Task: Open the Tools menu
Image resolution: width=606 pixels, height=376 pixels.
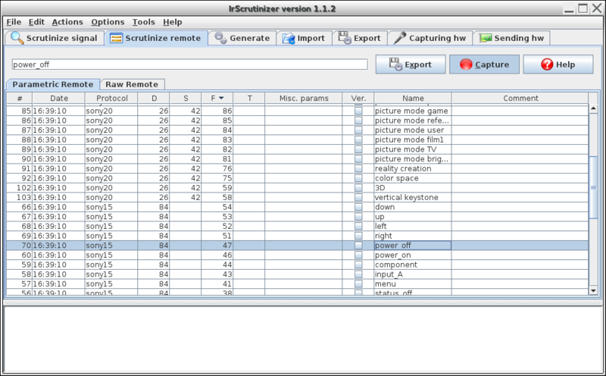Action: (143, 22)
